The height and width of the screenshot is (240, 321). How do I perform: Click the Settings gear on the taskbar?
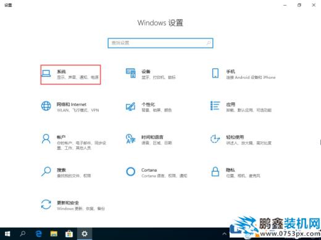(x=85, y=234)
